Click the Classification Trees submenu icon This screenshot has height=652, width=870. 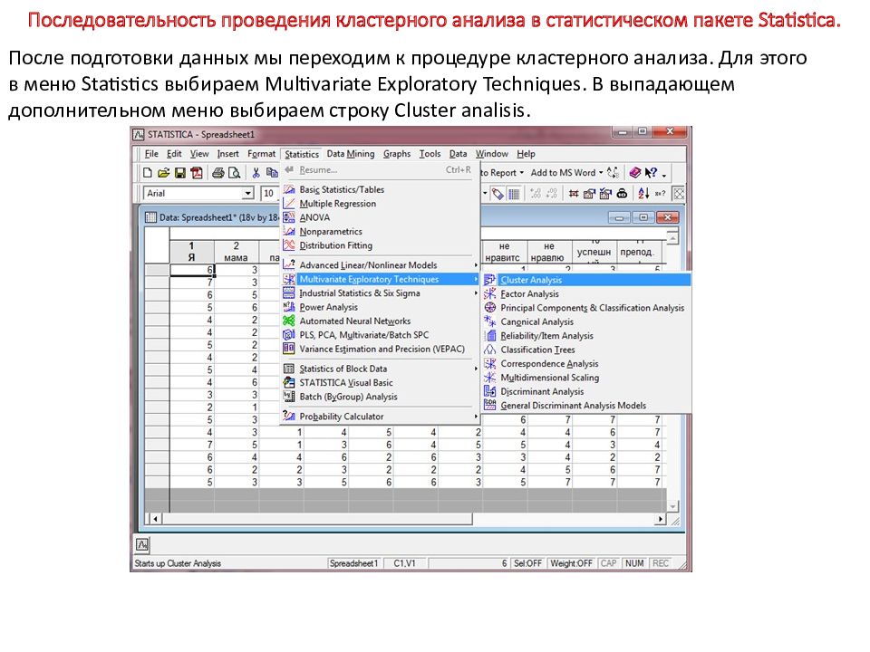[x=490, y=350]
